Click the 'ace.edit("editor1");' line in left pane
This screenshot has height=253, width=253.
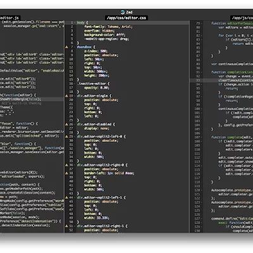click(18, 83)
